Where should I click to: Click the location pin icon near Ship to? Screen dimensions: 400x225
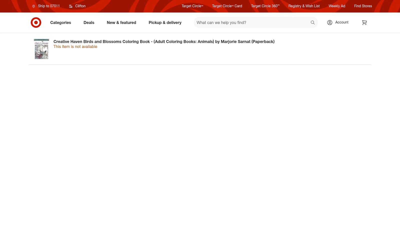pyautogui.click(x=34, y=6)
